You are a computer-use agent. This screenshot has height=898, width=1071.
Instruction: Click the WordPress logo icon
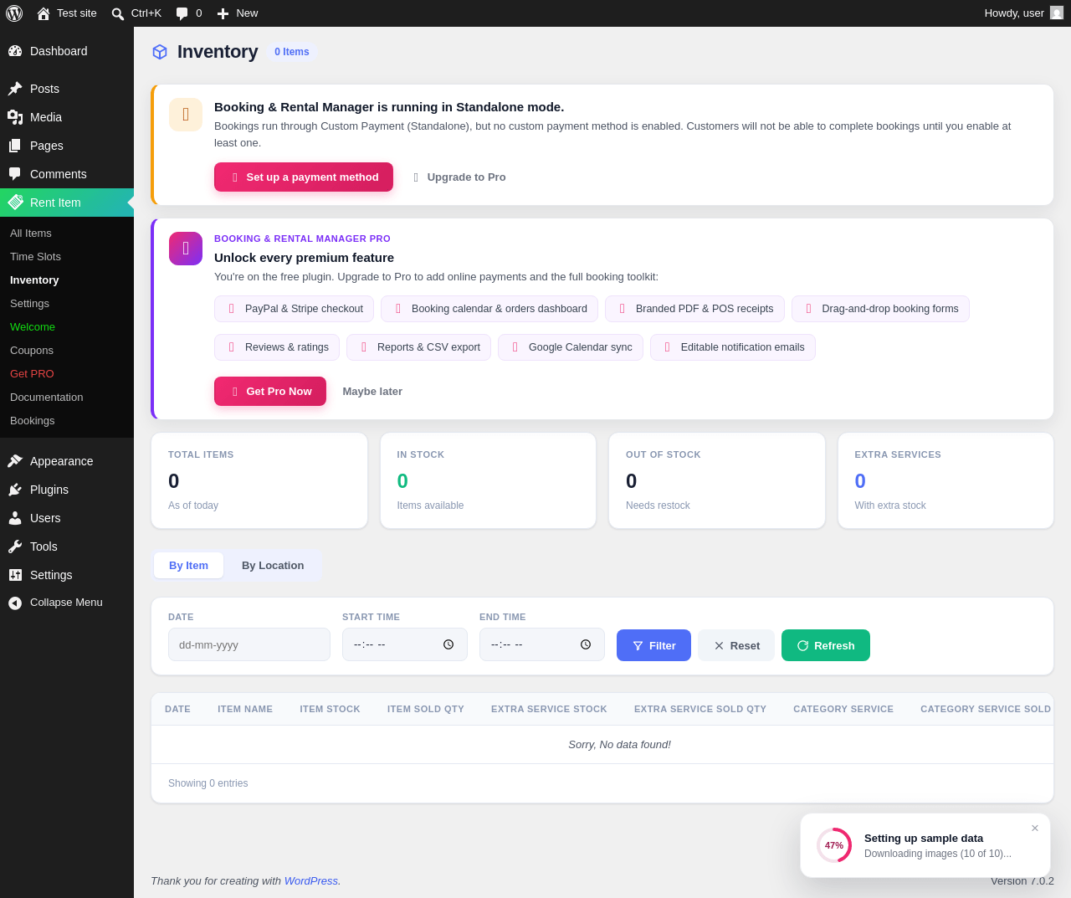point(14,13)
